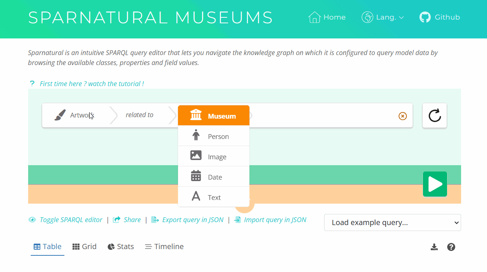Open the Load example query dropdown

coord(392,222)
